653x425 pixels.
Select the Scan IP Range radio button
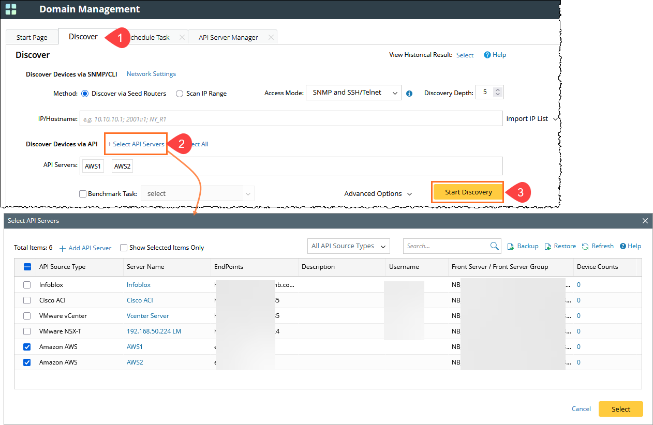click(179, 93)
